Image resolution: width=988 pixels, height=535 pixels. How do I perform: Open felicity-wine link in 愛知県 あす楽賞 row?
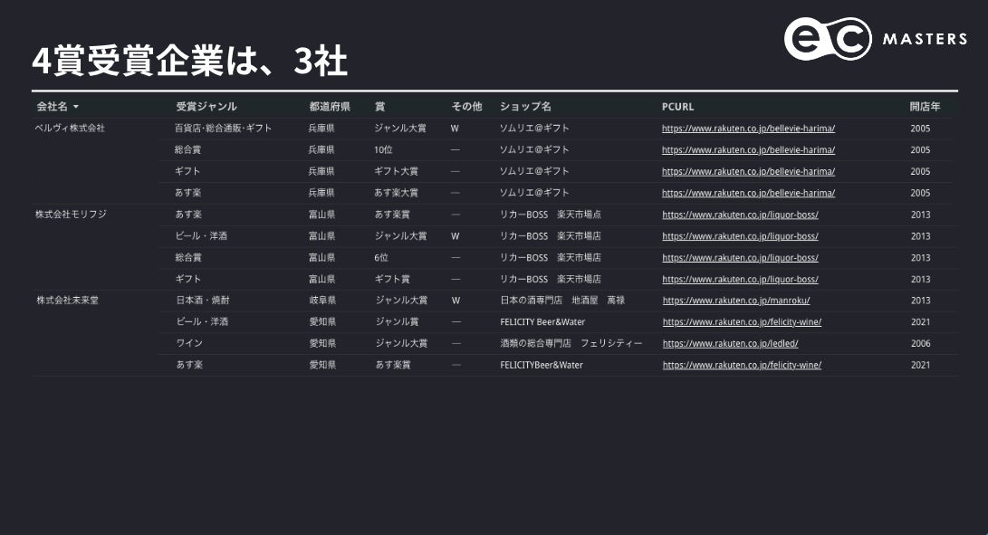click(742, 365)
